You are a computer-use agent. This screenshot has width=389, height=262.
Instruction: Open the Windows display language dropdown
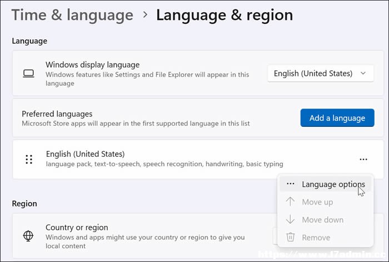321,74
